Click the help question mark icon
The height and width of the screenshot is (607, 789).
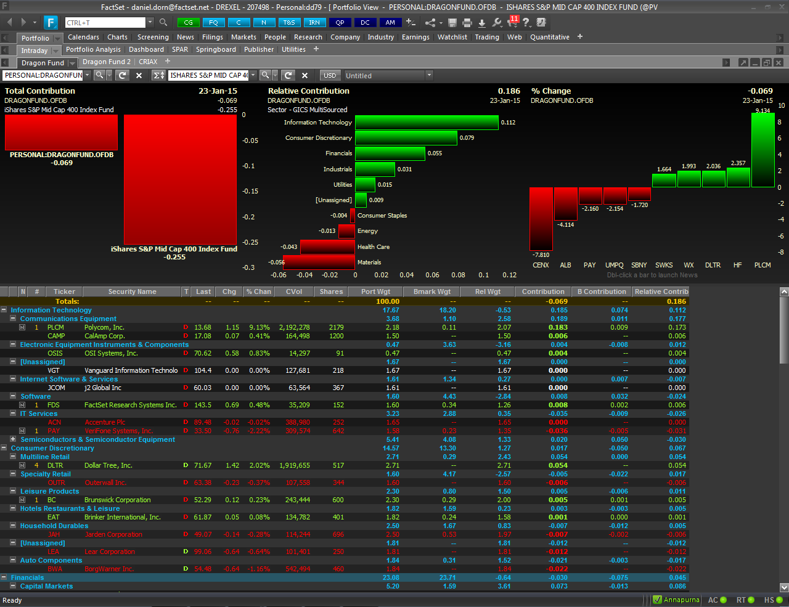(526, 23)
